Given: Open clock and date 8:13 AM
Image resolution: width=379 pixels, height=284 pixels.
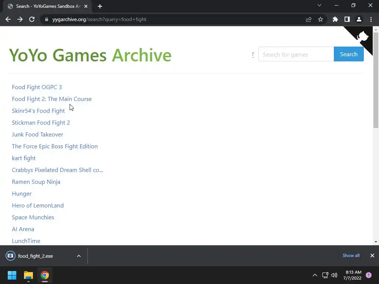Looking at the screenshot, I should [352, 275].
